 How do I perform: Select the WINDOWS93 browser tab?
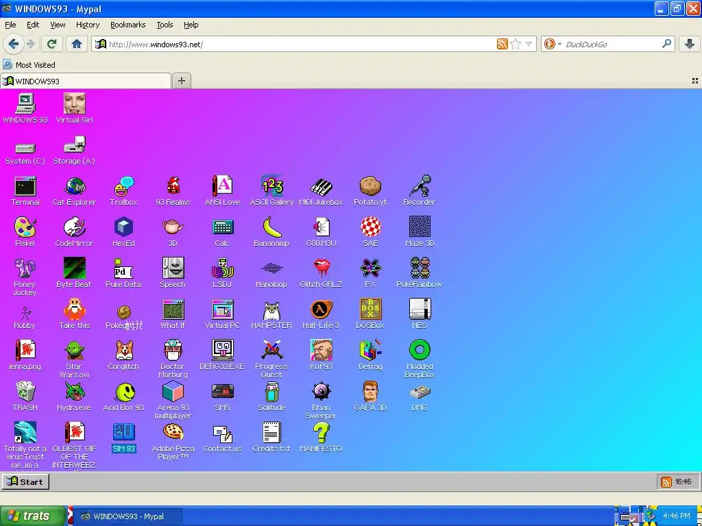pos(85,81)
